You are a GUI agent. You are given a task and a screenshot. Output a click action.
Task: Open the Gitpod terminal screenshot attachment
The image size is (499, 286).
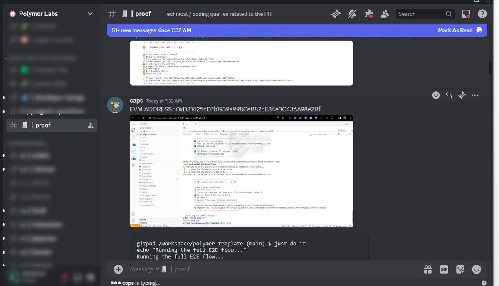[242, 171]
